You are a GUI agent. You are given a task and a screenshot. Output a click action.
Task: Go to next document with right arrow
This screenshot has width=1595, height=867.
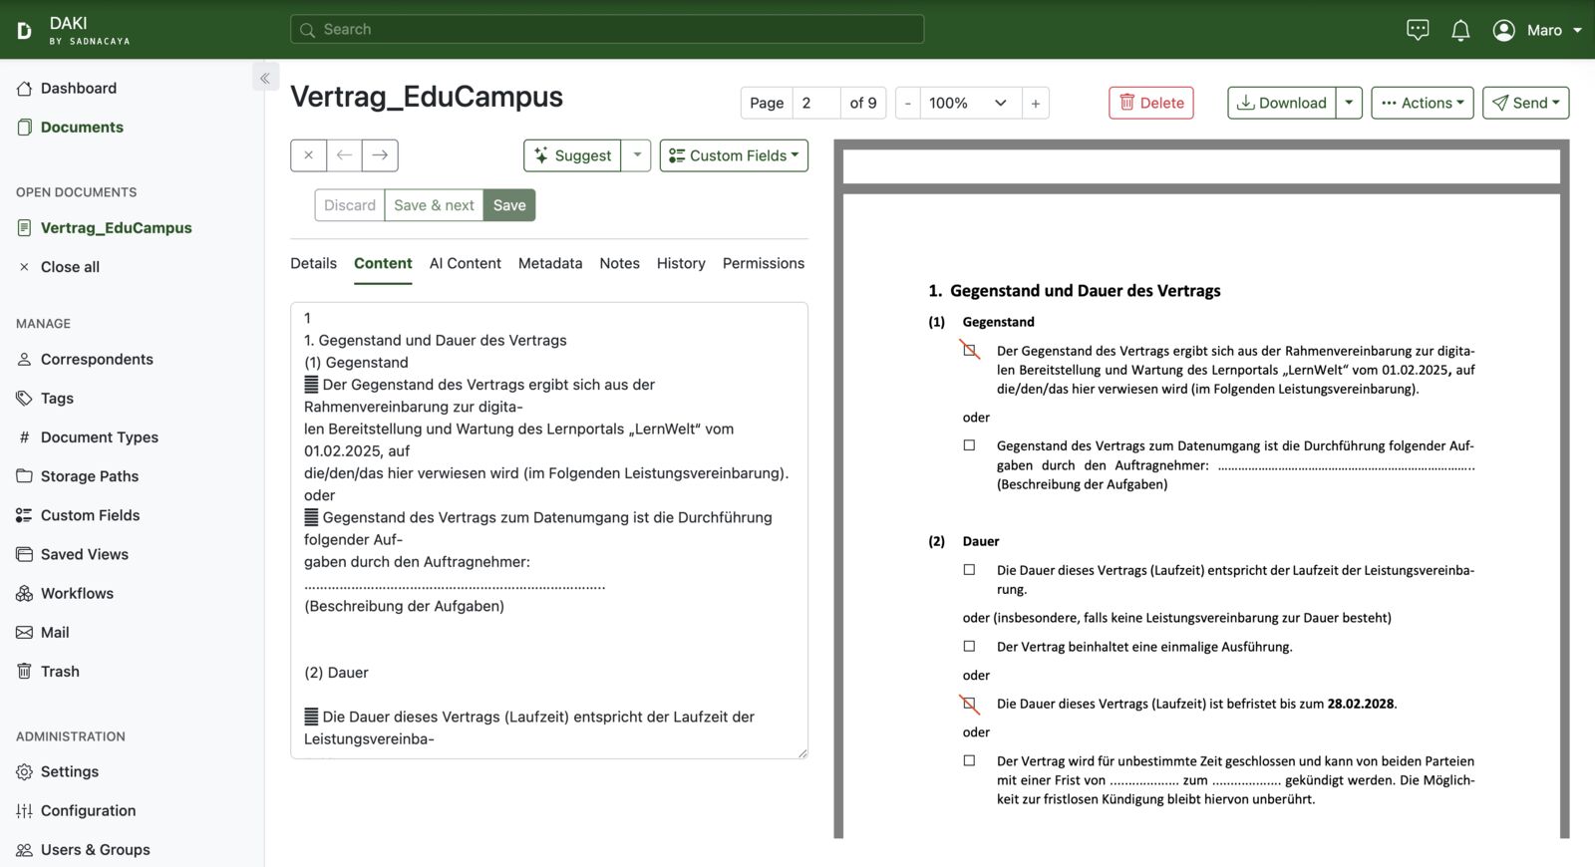[x=380, y=155]
